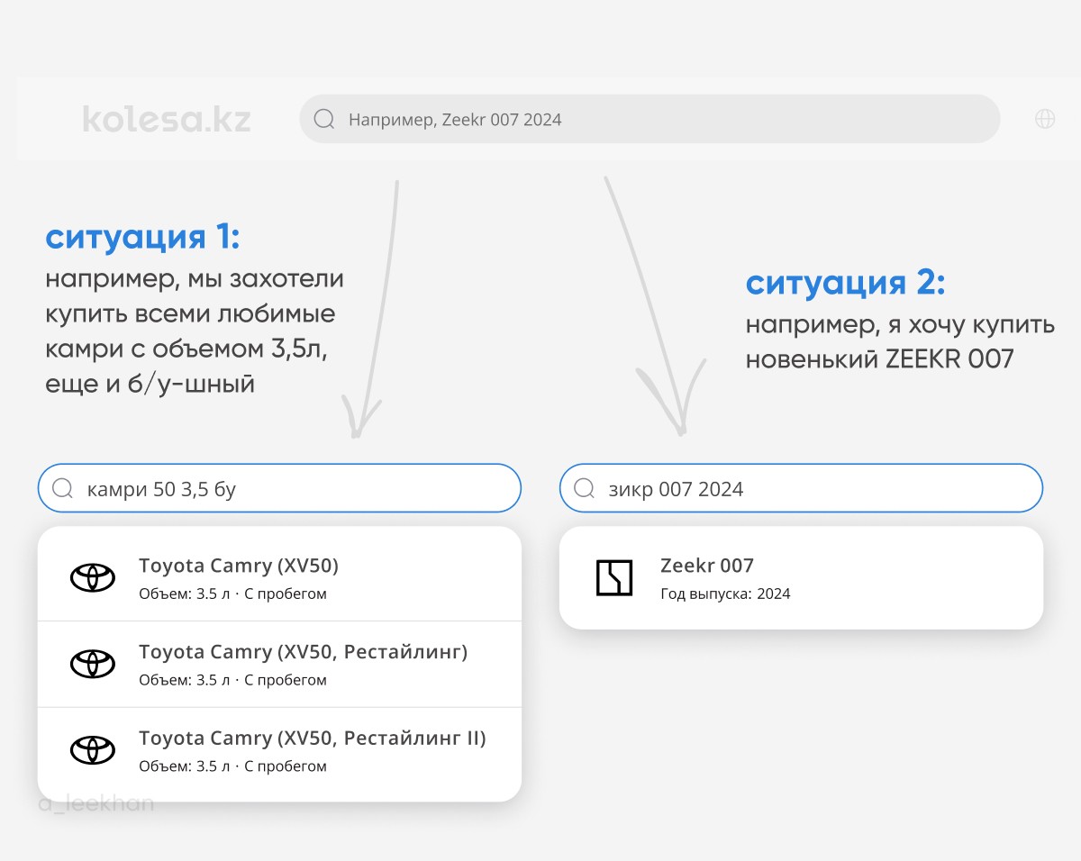Viewport: 1081px width, 861px height.
Task: Click the 'ситуация 2:' heading
Action: tap(846, 283)
